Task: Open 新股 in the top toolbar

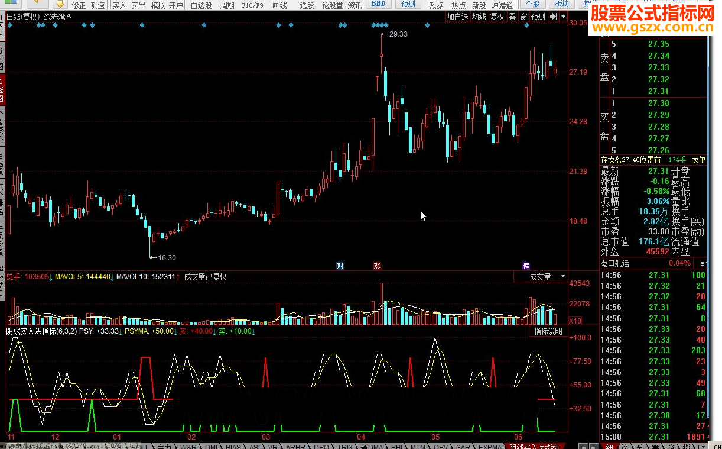Action: [479, 5]
